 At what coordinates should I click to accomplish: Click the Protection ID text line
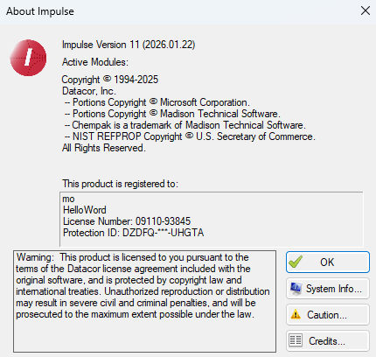(133, 233)
